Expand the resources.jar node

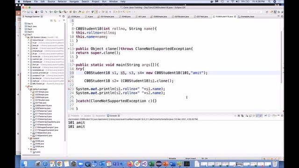pos(28,40)
